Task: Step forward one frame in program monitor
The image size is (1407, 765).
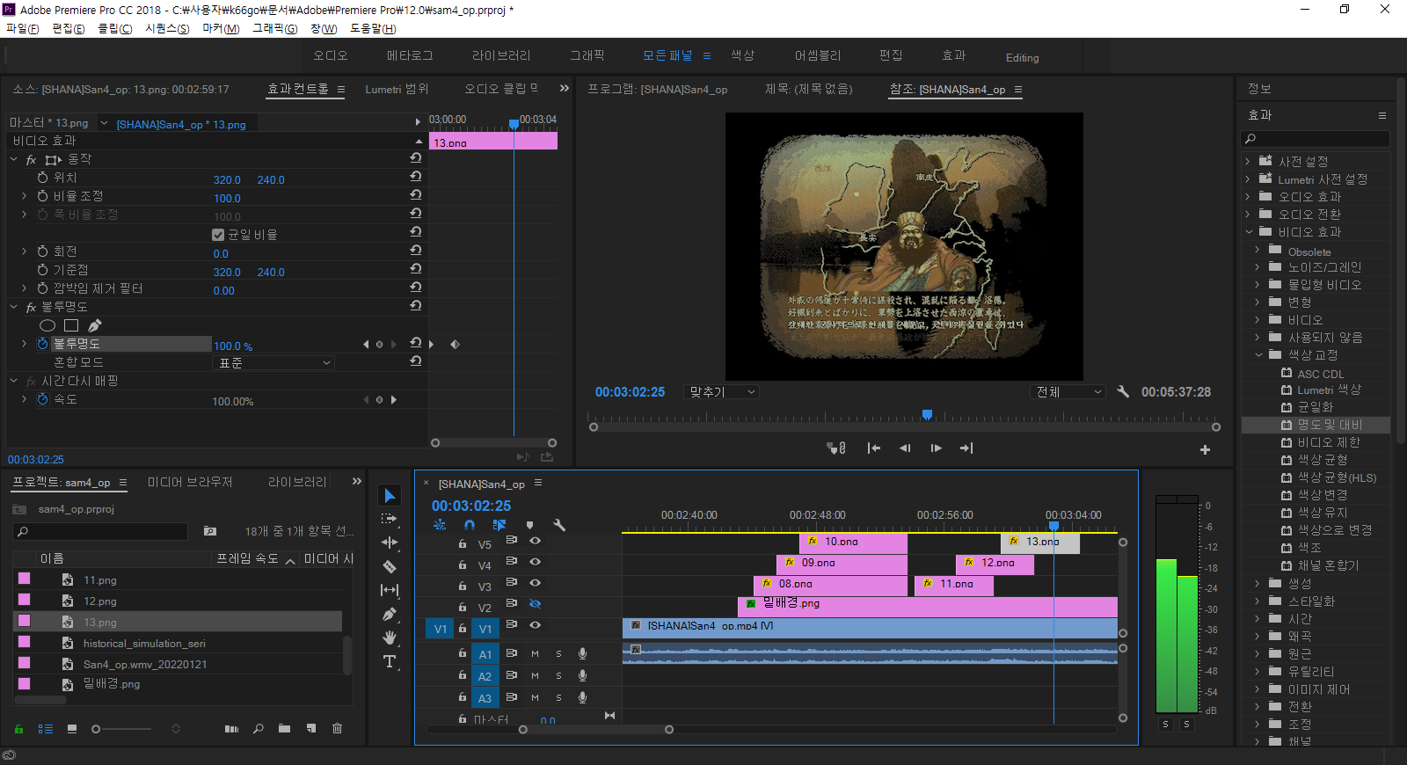Action: pyautogui.click(x=936, y=448)
